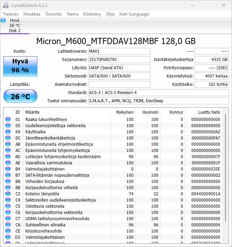This screenshot has height=247, width=232.
Task: Select the row Jännitteenkytkentäkertoja
Action: coord(113,138)
